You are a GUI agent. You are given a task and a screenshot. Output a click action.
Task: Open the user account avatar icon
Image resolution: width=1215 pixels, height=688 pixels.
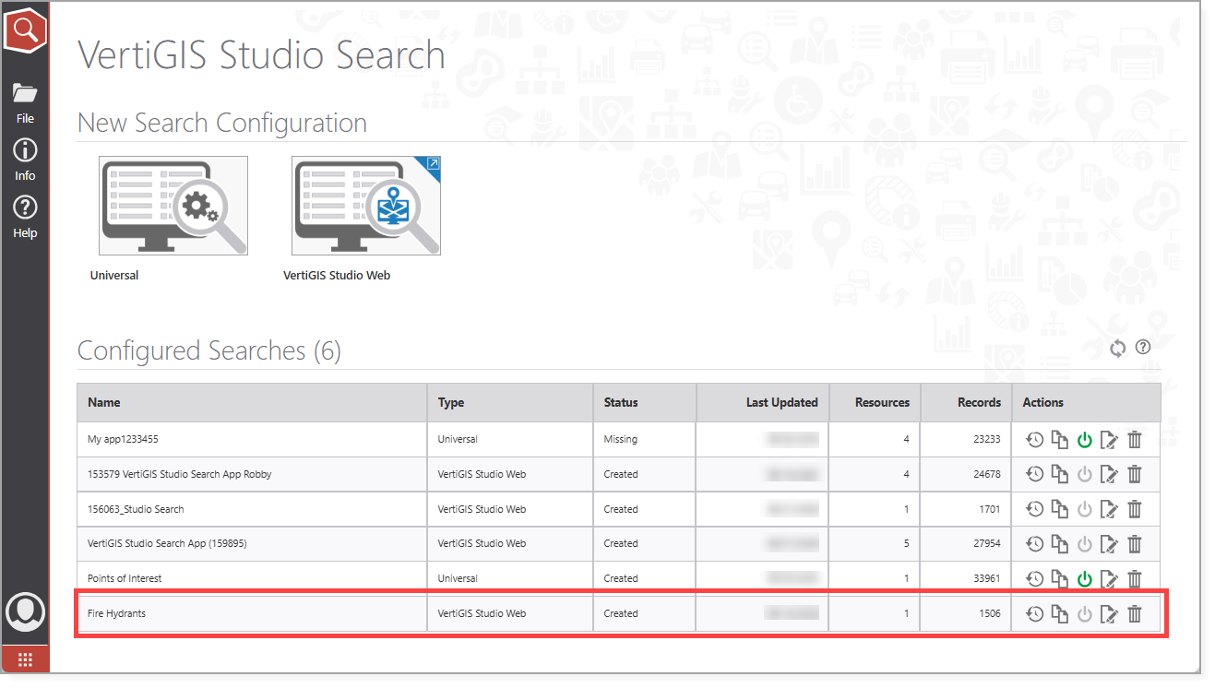25,611
